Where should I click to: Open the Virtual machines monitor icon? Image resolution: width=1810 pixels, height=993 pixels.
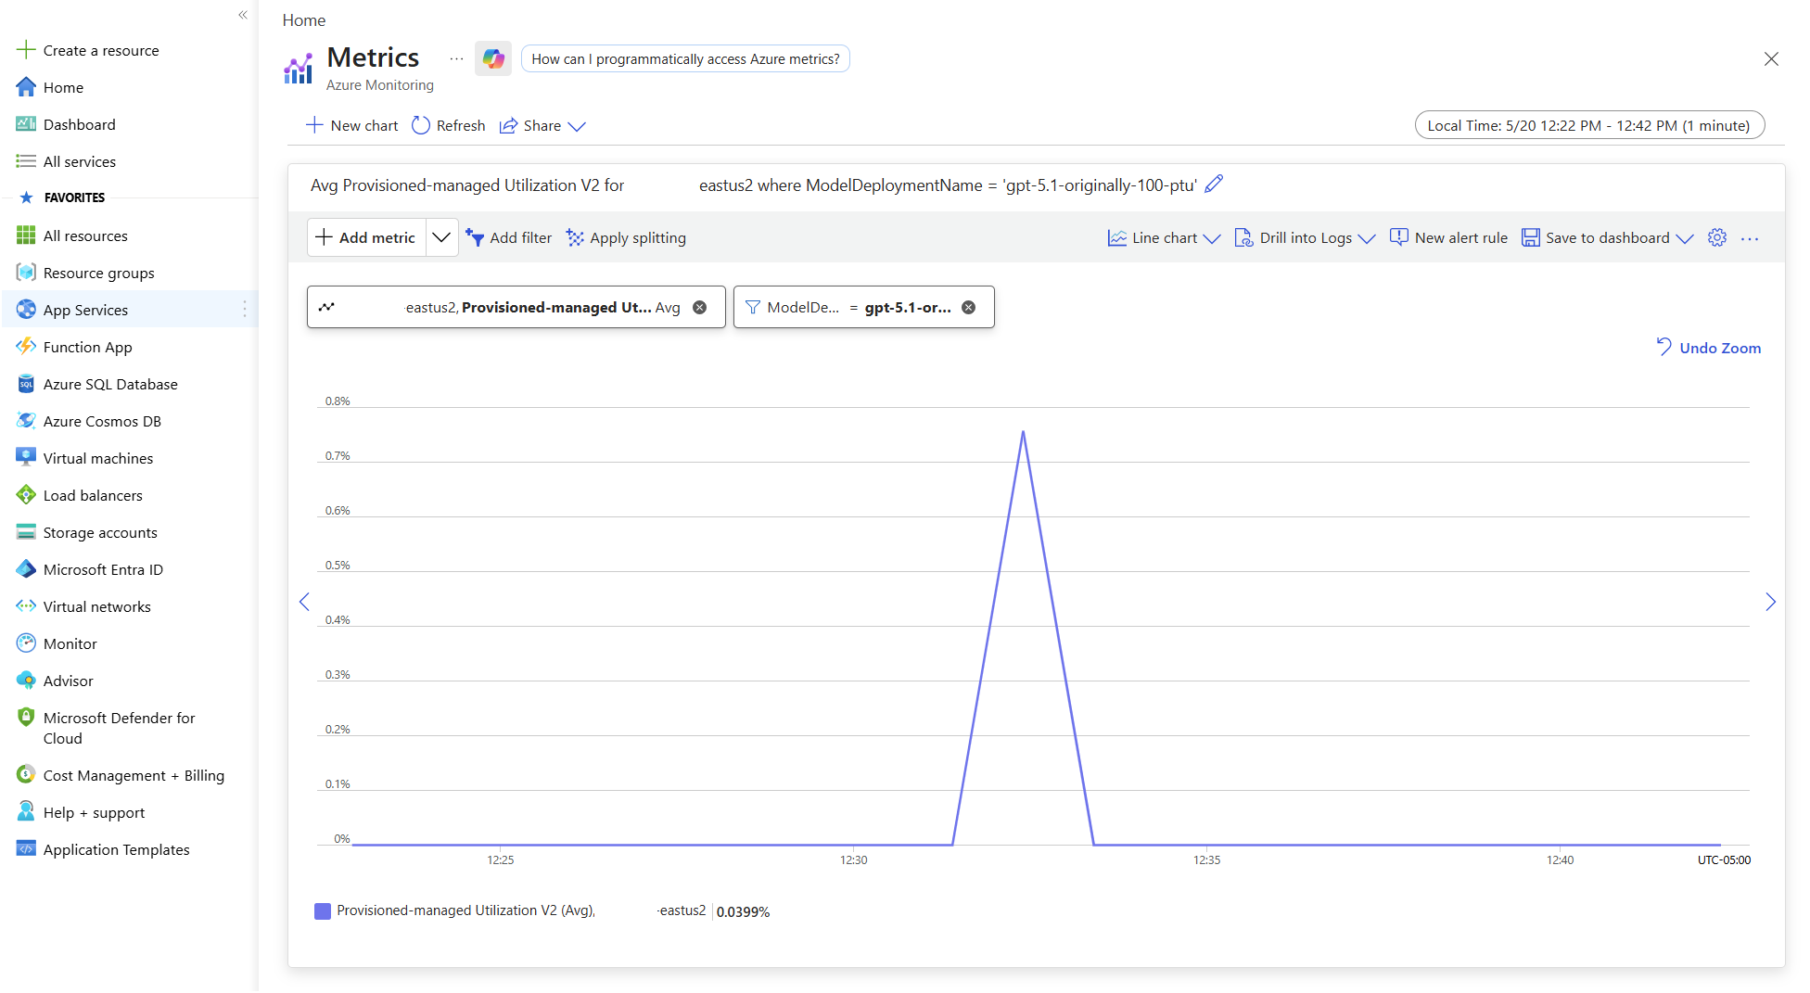(26, 458)
